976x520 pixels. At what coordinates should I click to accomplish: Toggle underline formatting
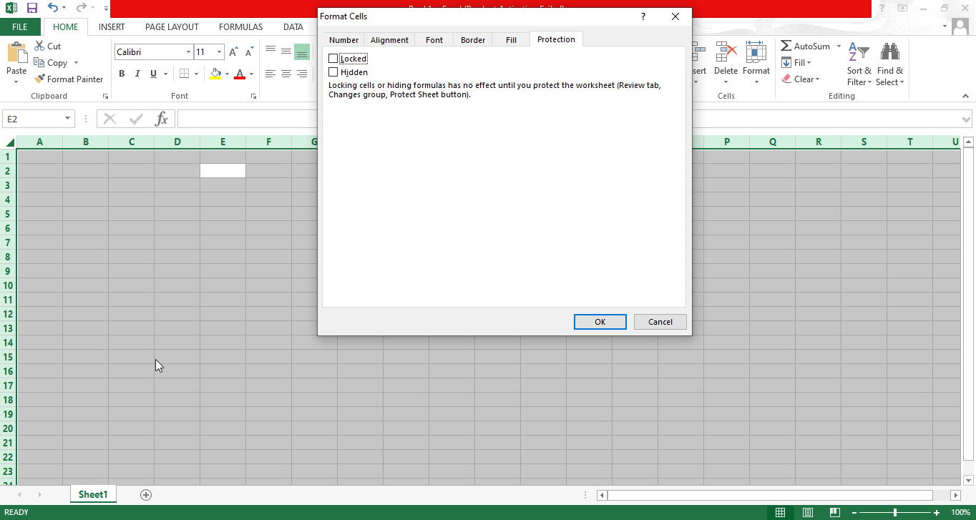[153, 74]
